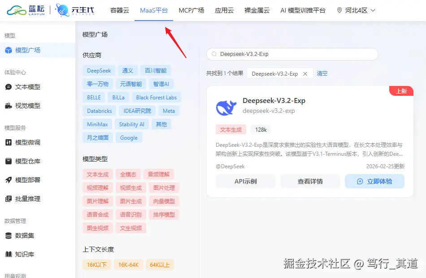Viewport: 426px width, 278px height.
Task: Click 查看详情 button on model card
Action: (310, 181)
